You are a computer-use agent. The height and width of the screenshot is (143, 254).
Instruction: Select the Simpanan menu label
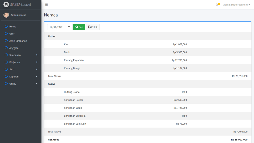tap(15, 55)
